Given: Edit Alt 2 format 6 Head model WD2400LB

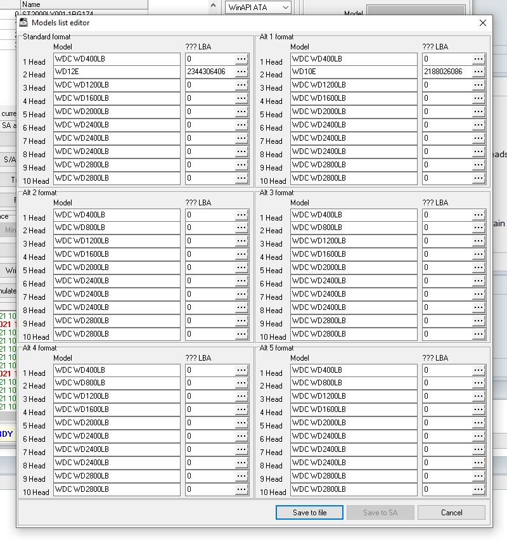Looking at the screenshot, I should click(117, 281).
